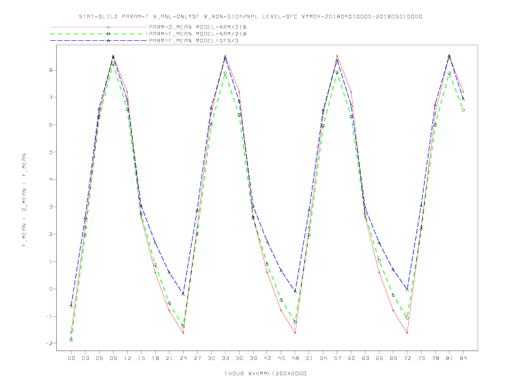Click x-axis hour label 06
This screenshot has width=505, height=390.
click(99, 358)
